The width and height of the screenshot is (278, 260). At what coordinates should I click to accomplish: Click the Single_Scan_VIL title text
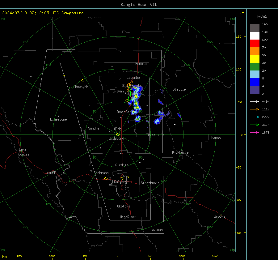139,5
